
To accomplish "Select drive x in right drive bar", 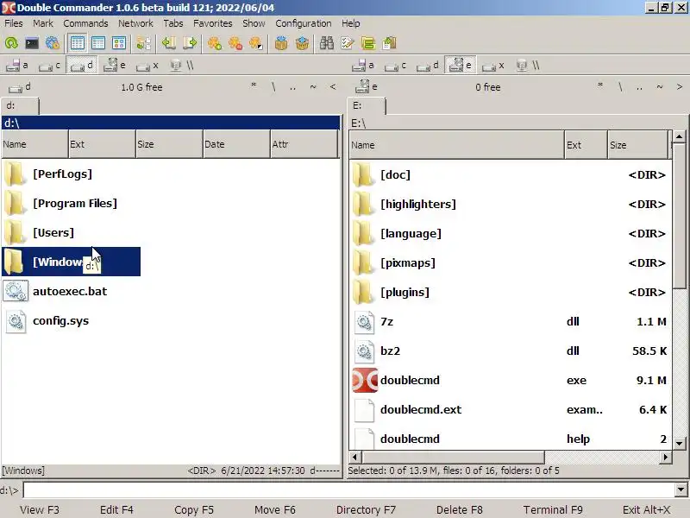I will pyautogui.click(x=492, y=66).
